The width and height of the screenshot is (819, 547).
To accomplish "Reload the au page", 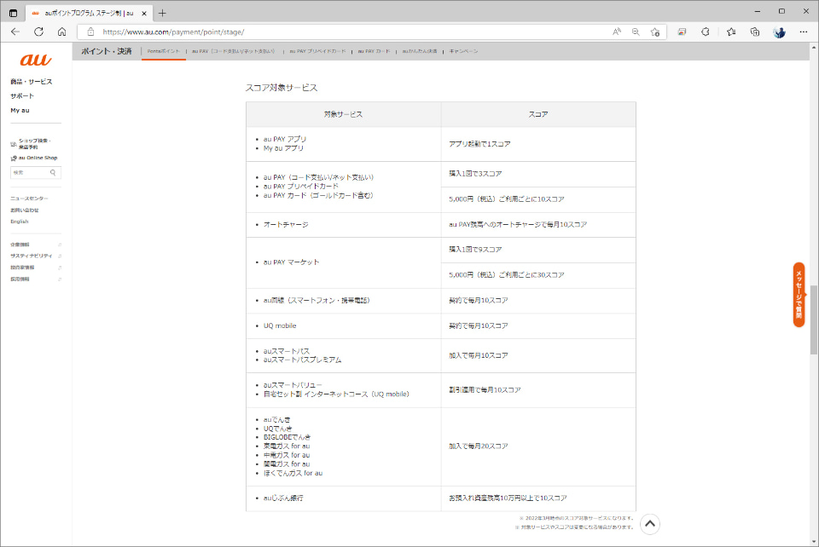I will point(38,32).
